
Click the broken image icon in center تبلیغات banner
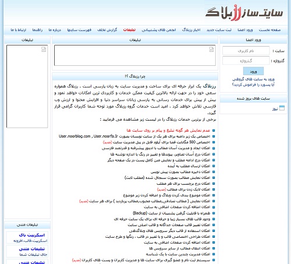[211, 50]
